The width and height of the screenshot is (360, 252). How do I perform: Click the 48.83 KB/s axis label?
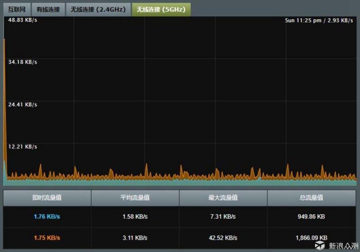[22, 20]
